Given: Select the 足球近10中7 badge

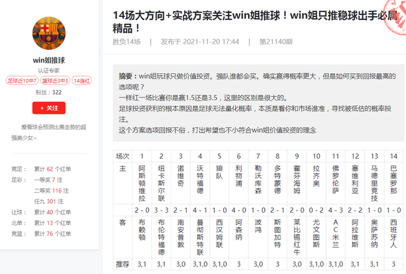Looking at the screenshot, I should tap(22, 81).
